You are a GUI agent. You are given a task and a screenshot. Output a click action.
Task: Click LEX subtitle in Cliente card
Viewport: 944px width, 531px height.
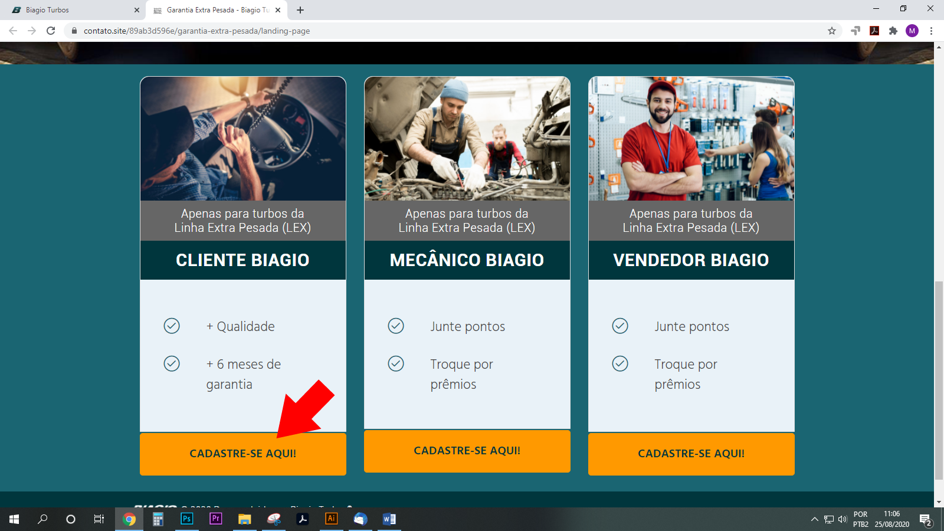[x=242, y=221]
